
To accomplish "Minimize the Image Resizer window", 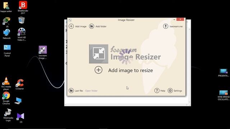I will [174, 19].
